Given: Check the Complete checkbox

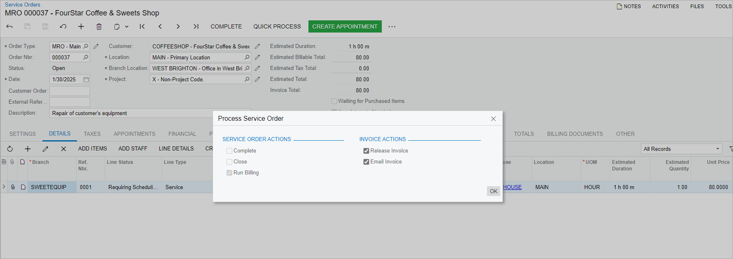Looking at the screenshot, I should 229,151.
